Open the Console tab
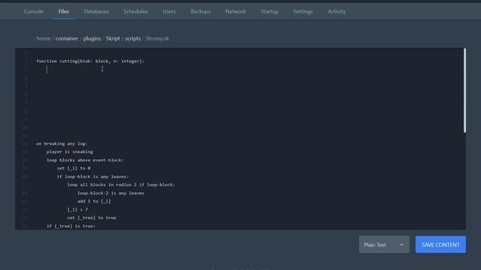481x270 pixels. click(33, 11)
